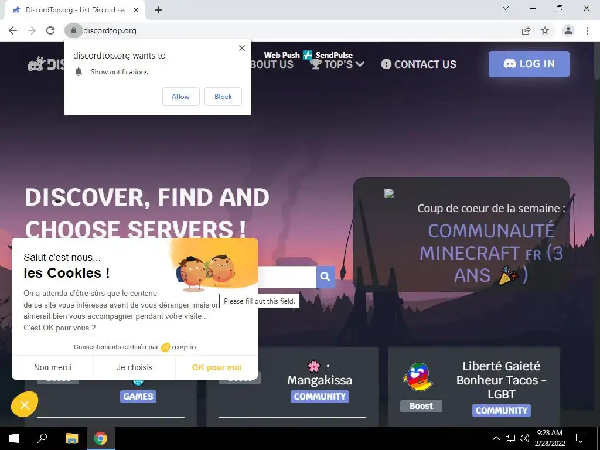Select the DiscordTop.org browser tab
600x450 pixels.
coord(75,11)
